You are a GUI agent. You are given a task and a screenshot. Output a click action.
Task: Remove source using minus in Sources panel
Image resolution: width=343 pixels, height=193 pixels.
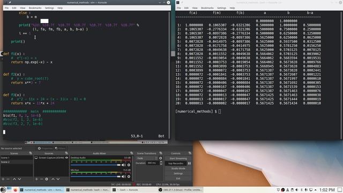pos(41,179)
